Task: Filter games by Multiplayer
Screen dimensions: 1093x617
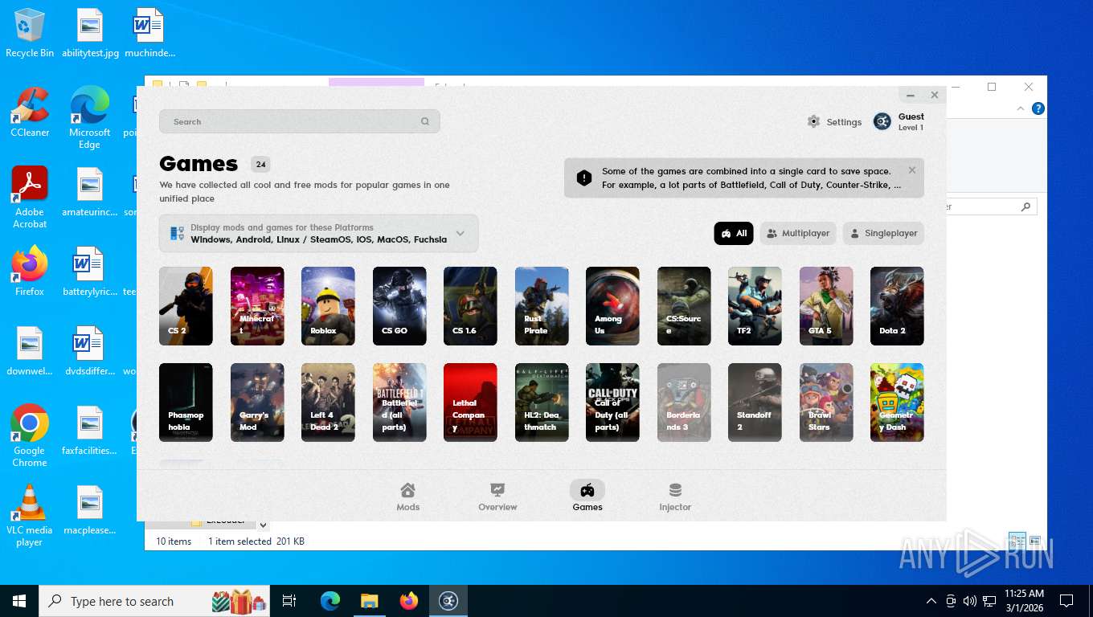Action: 798,233
